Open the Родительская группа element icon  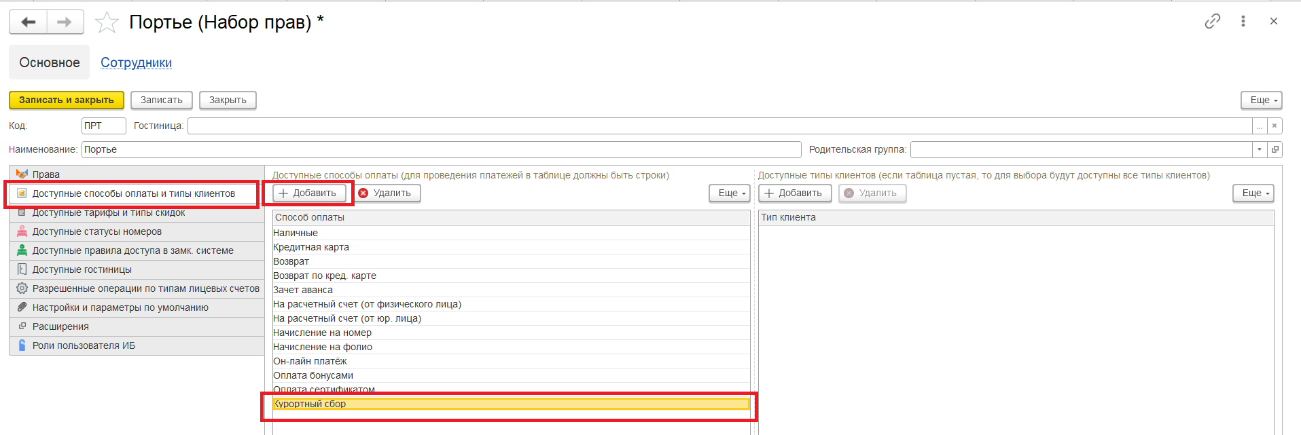click(x=1275, y=149)
